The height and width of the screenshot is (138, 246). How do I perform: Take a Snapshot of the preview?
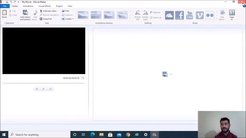point(46,19)
